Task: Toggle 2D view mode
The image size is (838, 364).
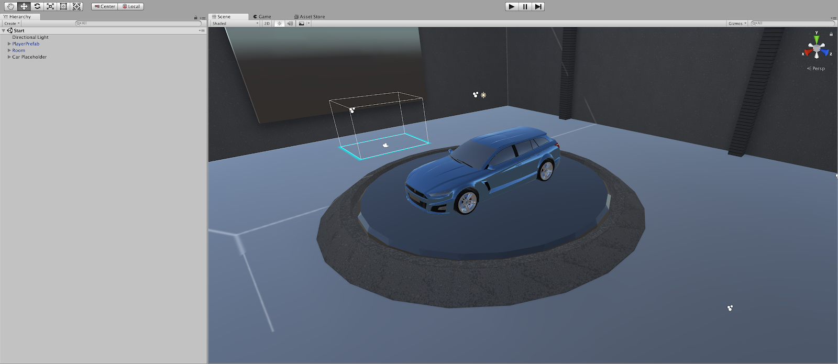Action: 267,24
